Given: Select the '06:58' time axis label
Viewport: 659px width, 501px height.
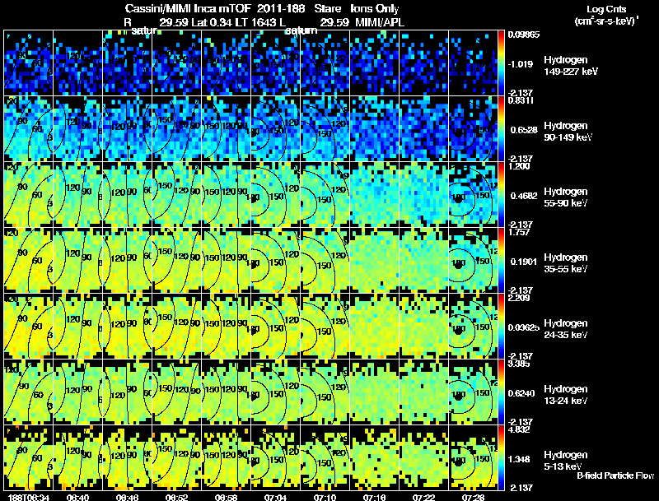Looking at the screenshot, I should click(226, 497).
